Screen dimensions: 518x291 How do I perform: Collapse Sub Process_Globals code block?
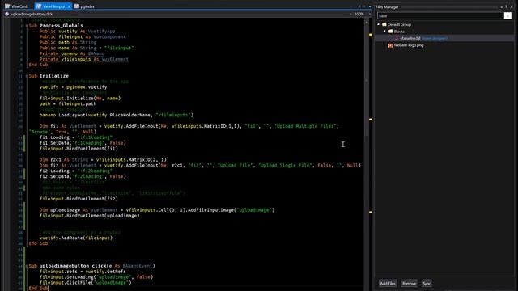point(27,26)
